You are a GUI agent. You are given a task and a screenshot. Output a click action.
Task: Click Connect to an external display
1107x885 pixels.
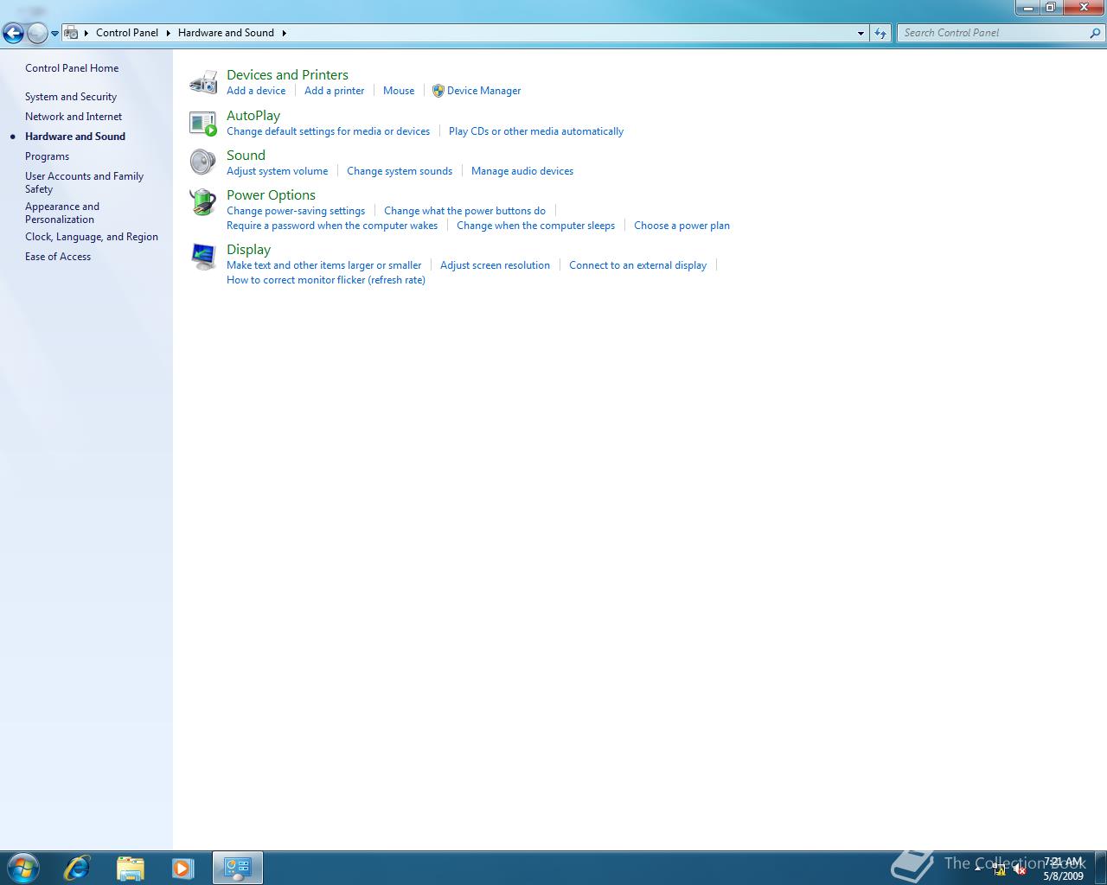pos(637,265)
